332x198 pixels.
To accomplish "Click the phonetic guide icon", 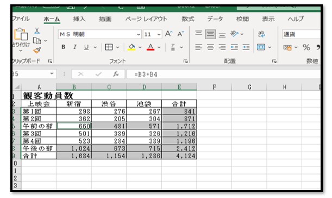I will tap(173, 47).
